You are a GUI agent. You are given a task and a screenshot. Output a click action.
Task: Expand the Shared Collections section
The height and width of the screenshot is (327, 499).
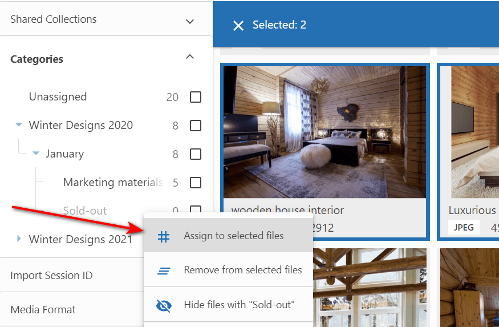[x=190, y=21]
